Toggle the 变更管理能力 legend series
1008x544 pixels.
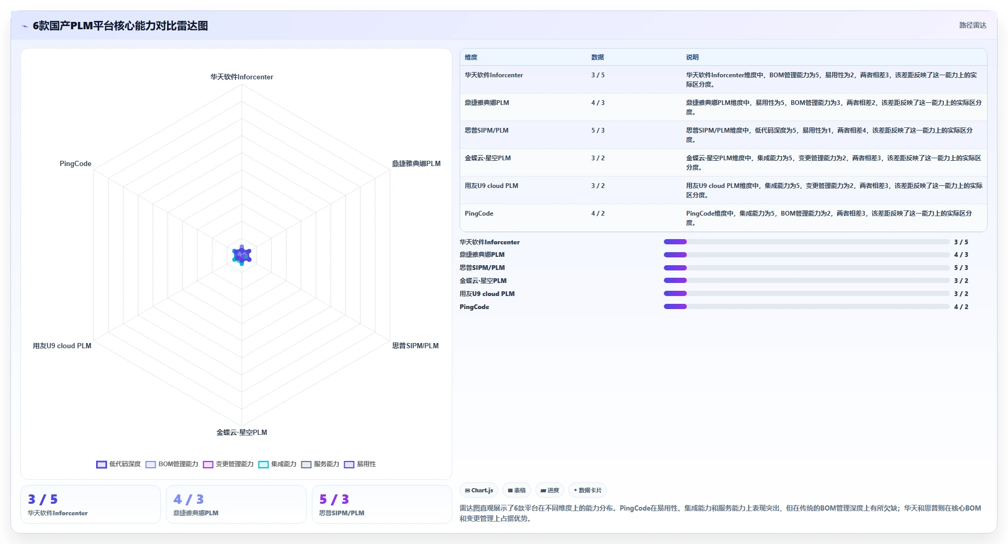pyautogui.click(x=228, y=464)
